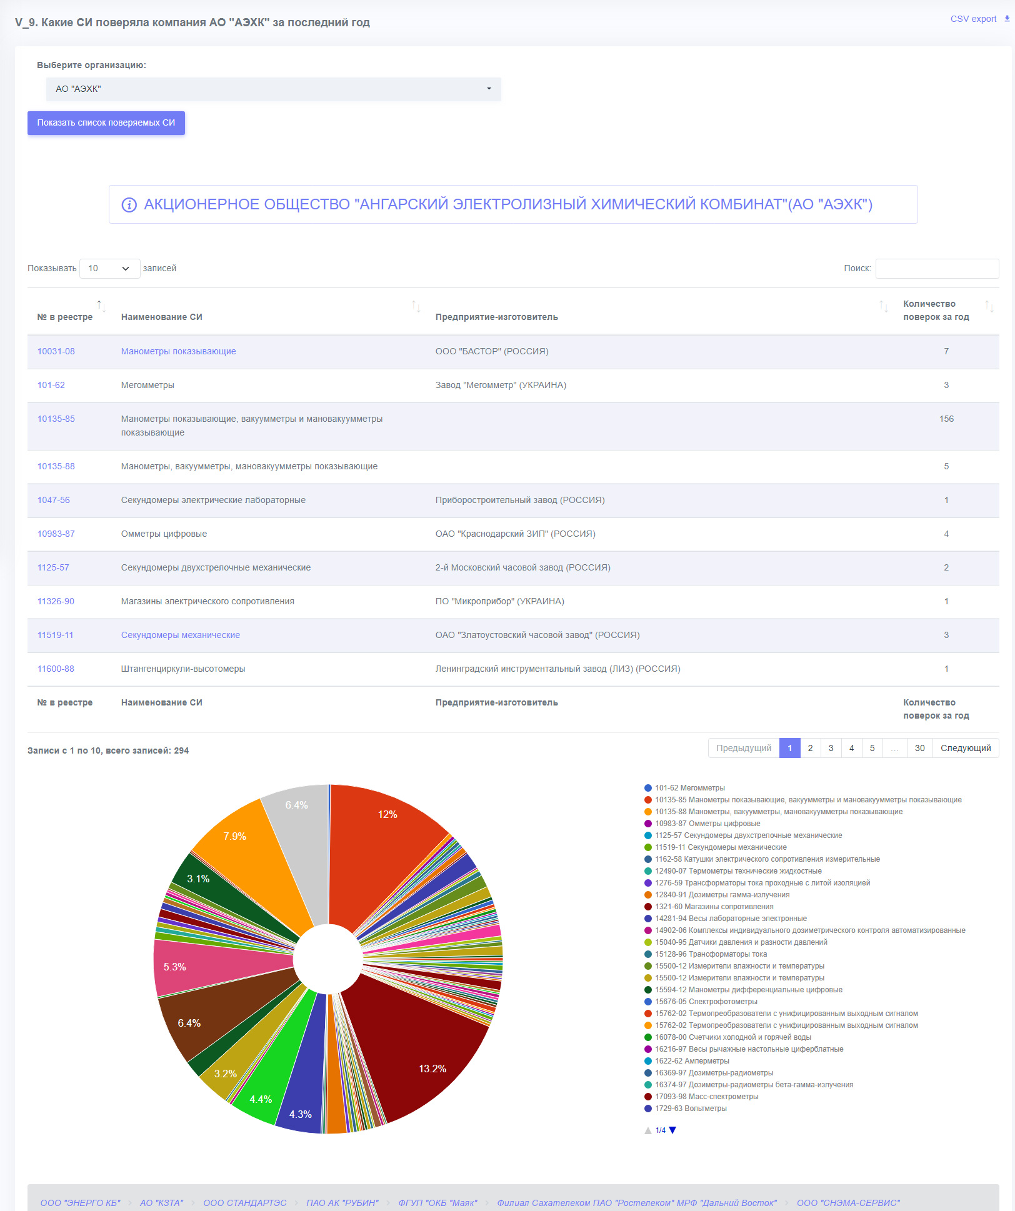
Task: Open the Филиал Сахателеком ПАО "Ростелеком" link
Action: click(637, 1203)
